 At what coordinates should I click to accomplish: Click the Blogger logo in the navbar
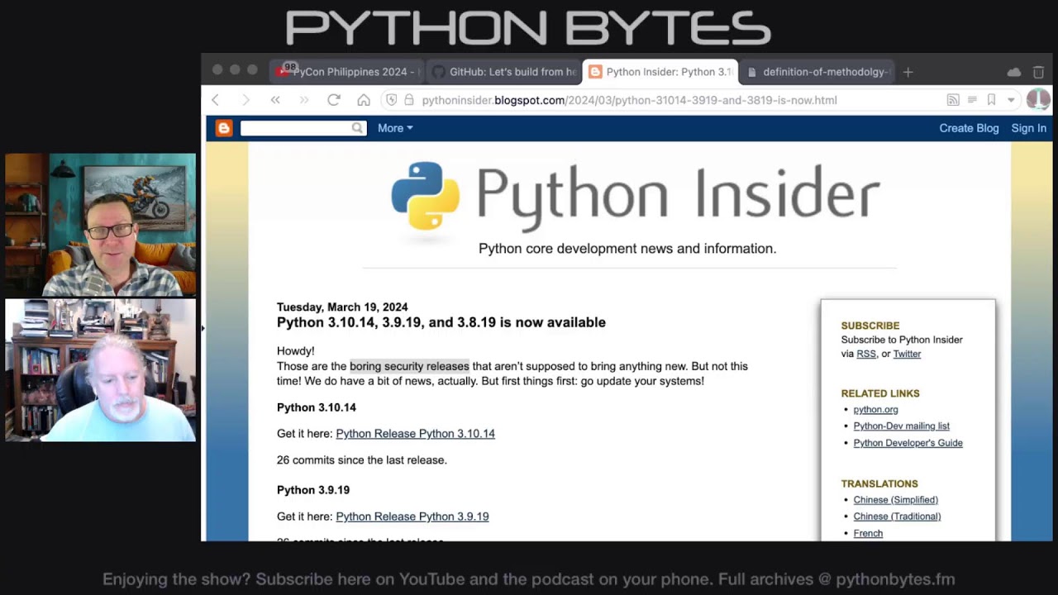tap(223, 128)
